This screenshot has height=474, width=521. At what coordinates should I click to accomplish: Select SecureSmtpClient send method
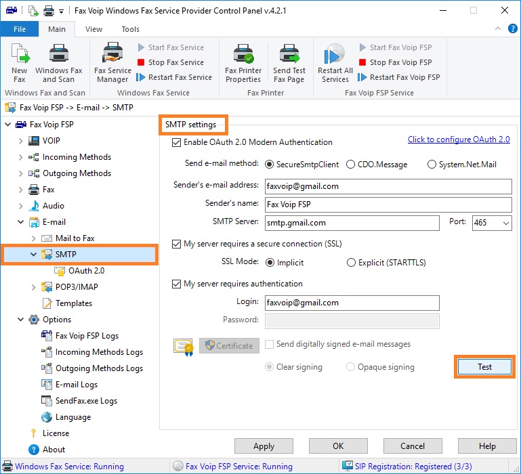click(269, 165)
